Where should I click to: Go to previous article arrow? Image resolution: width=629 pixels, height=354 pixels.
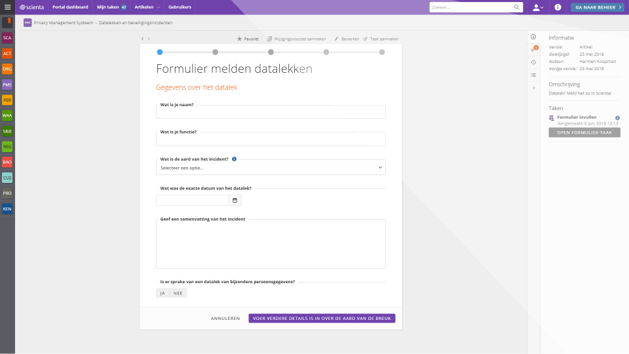(142, 39)
